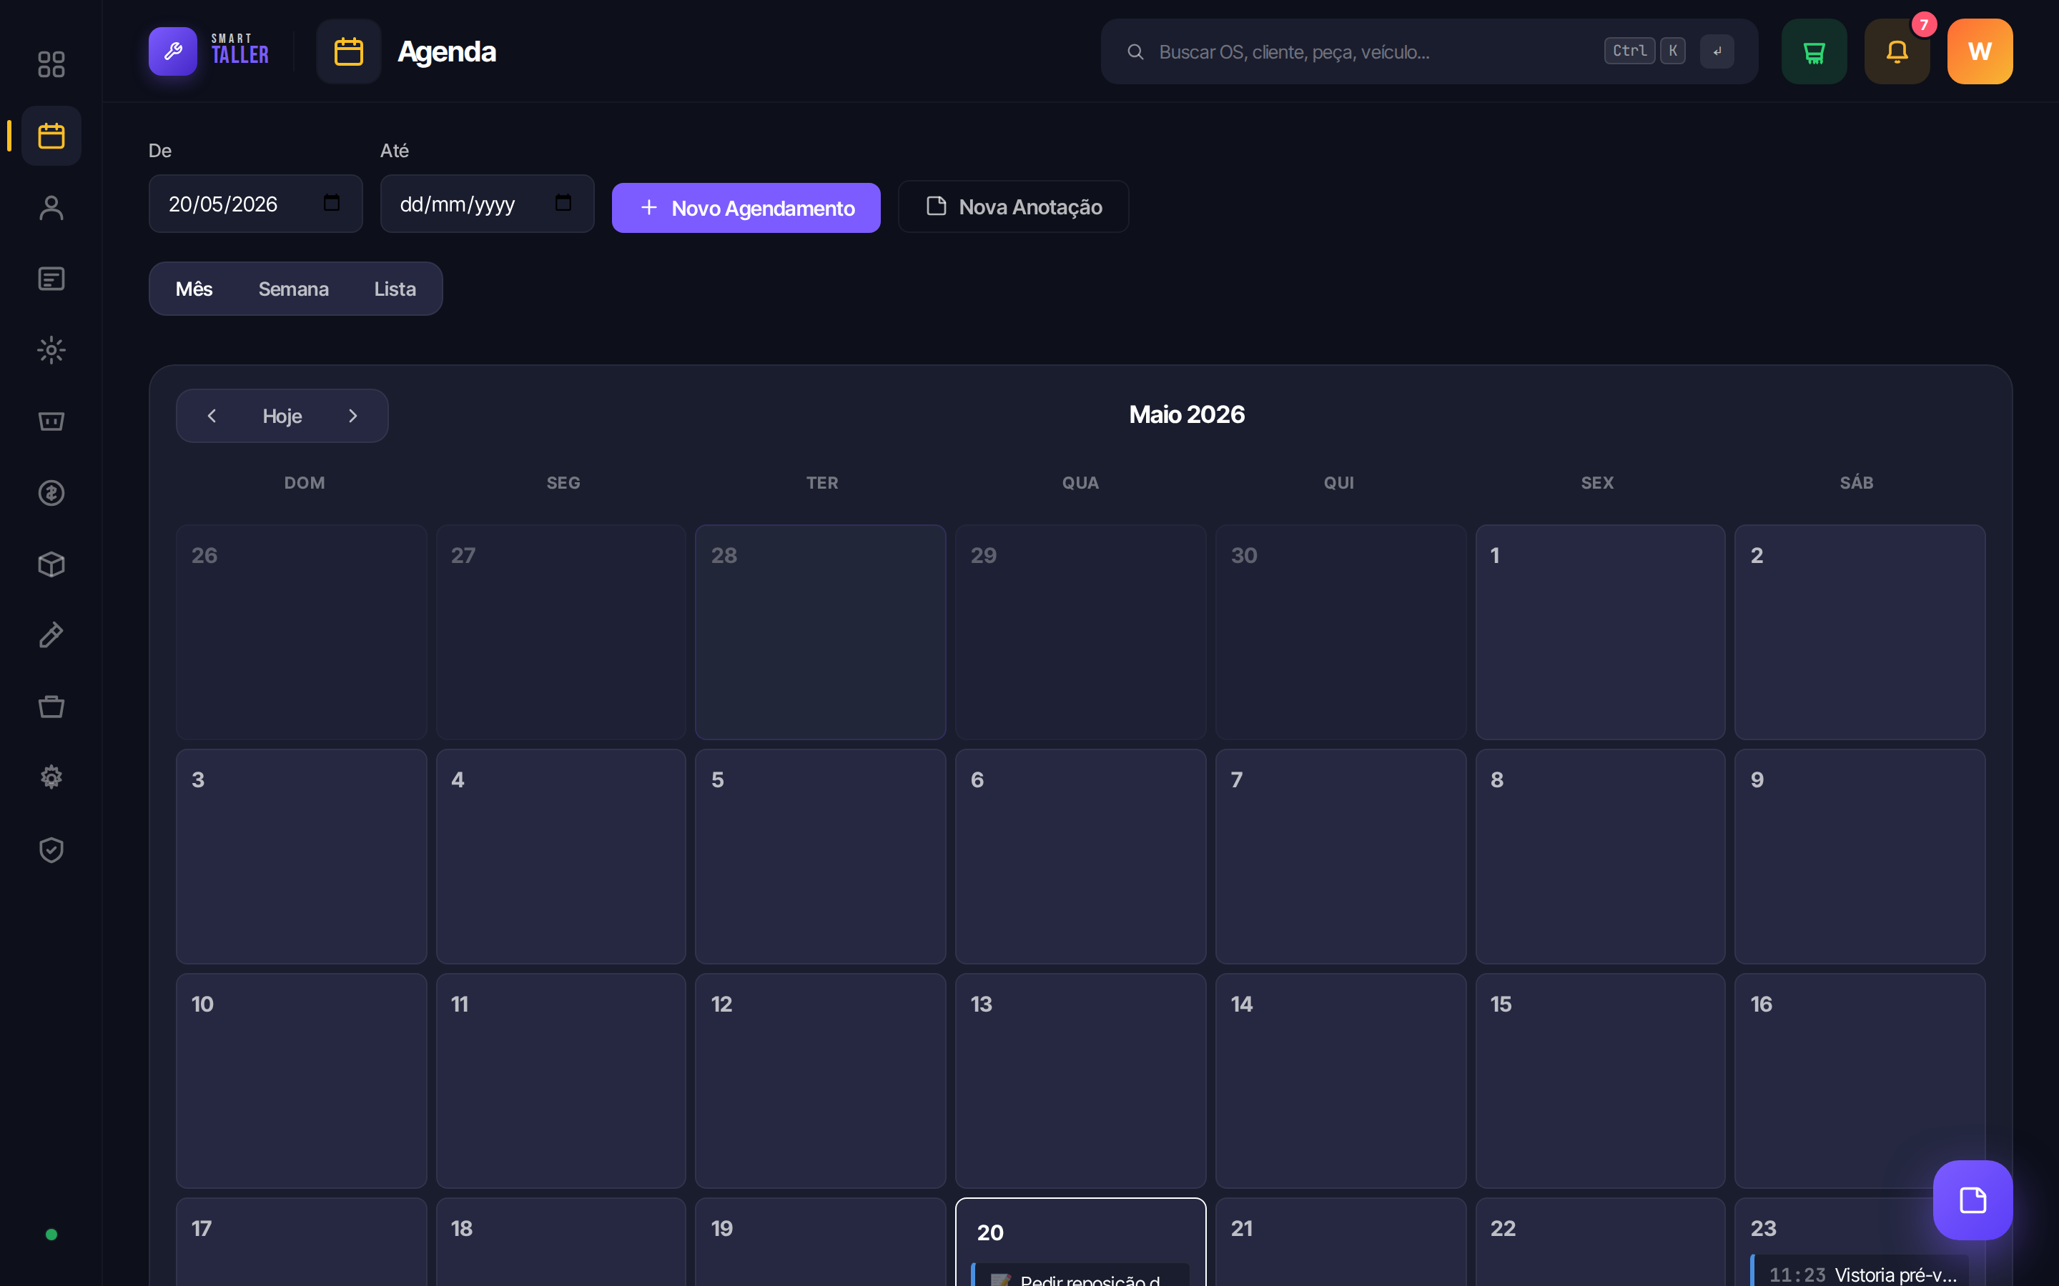The width and height of the screenshot is (2059, 1286).
Task: Click the Agenda header calendar icon
Action: [349, 51]
